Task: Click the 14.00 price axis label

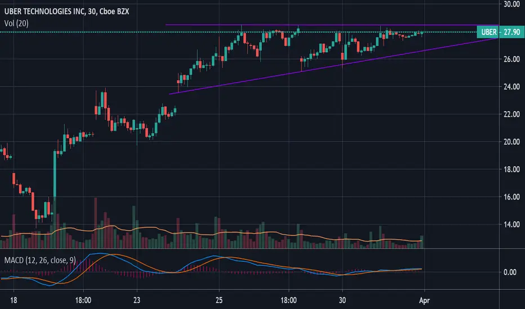Action: point(511,225)
